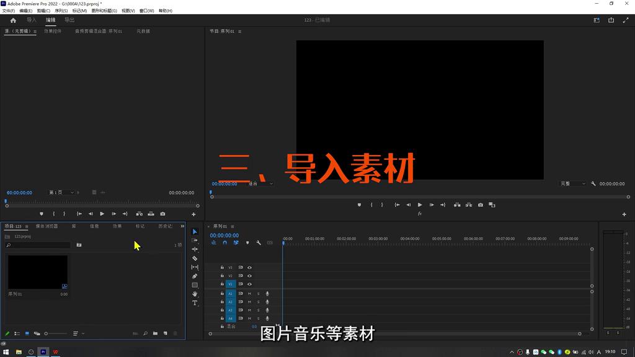Mute audio track A1
This screenshot has width=635, height=357.
pos(249,293)
